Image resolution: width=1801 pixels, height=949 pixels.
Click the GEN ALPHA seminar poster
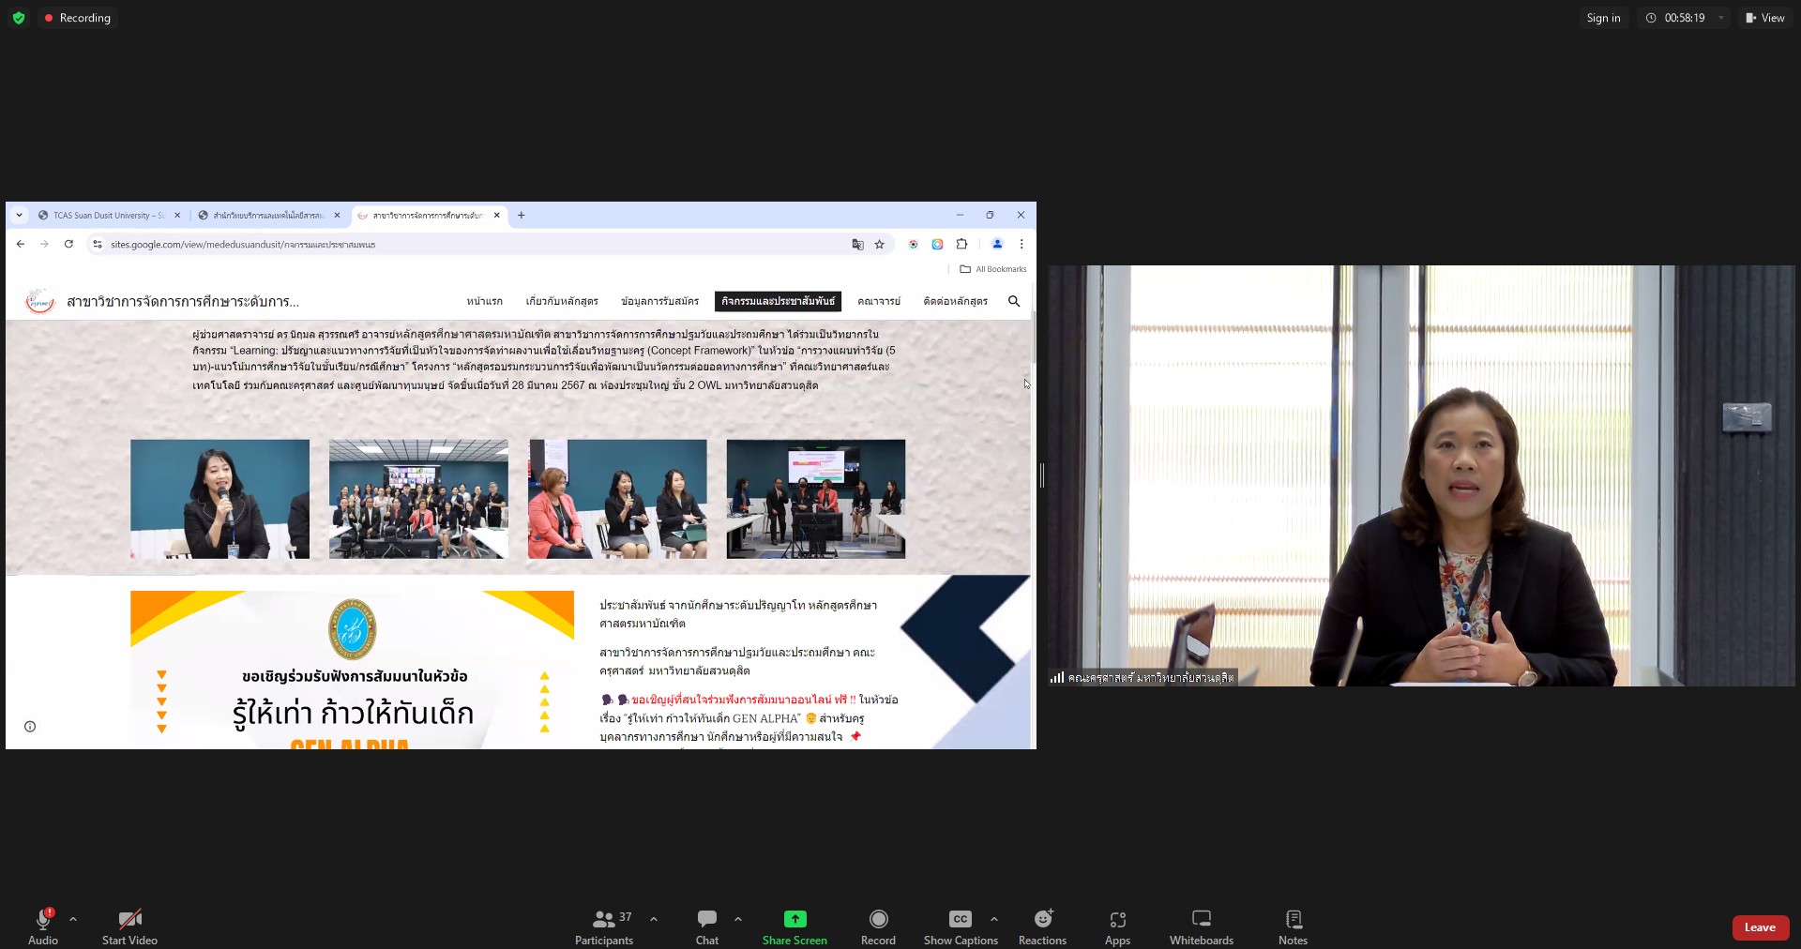(352, 670)
